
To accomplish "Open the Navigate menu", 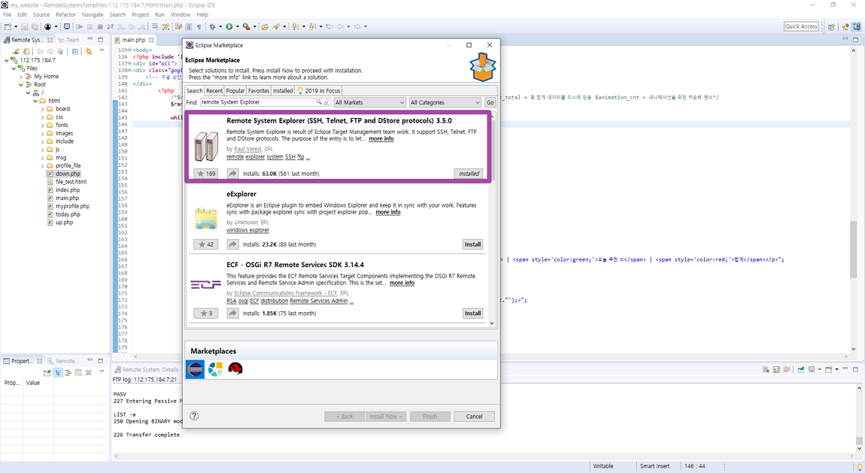I will click(x=92, y=15).
